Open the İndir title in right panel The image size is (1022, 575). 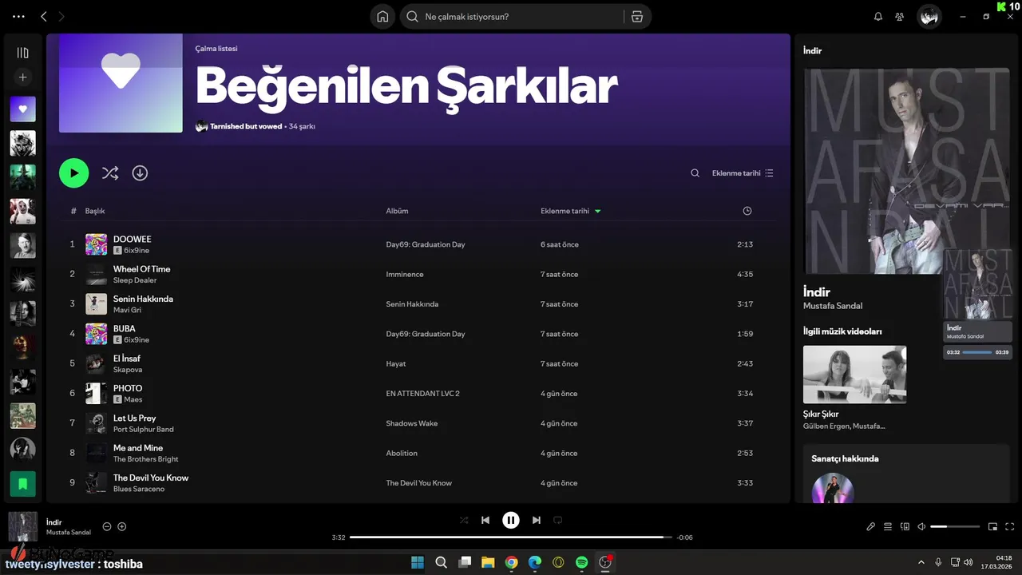coord(817,292)
